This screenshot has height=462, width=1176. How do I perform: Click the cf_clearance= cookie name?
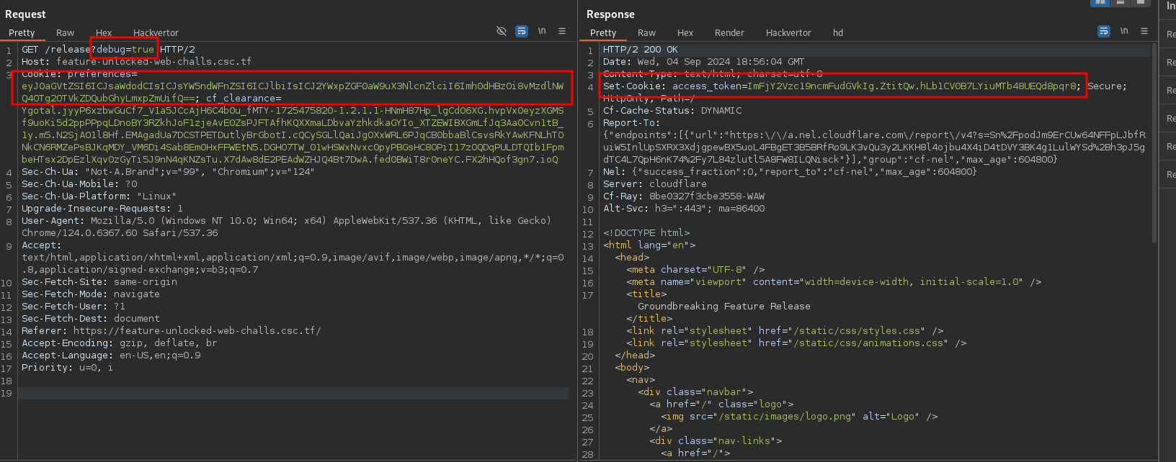[244, 99]
